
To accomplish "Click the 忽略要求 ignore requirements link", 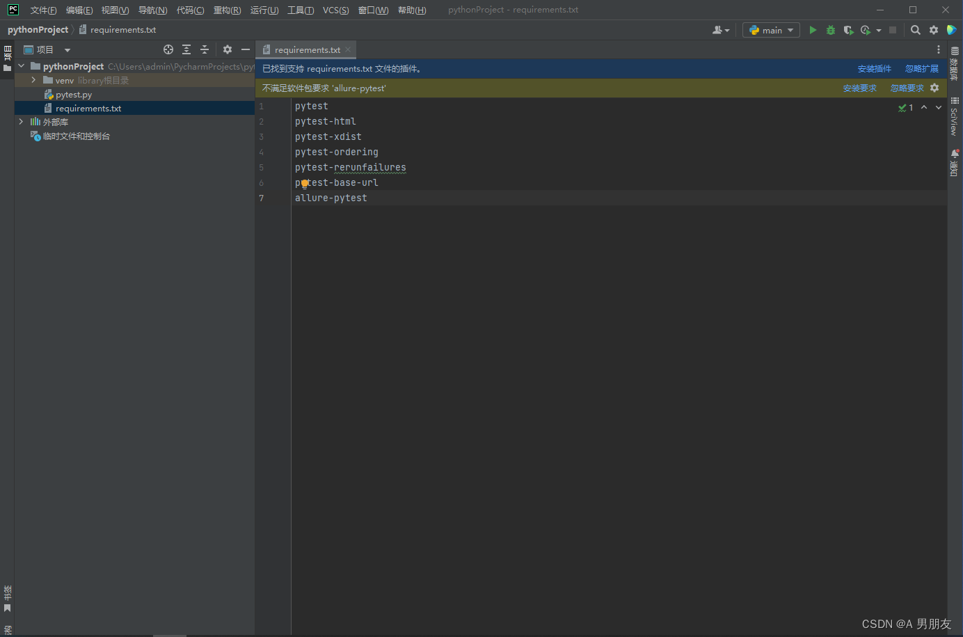I will [907, 88].
